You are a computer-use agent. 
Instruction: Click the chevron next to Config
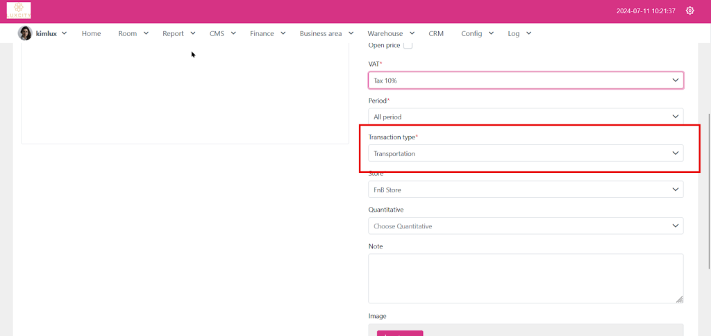point(491,33)
